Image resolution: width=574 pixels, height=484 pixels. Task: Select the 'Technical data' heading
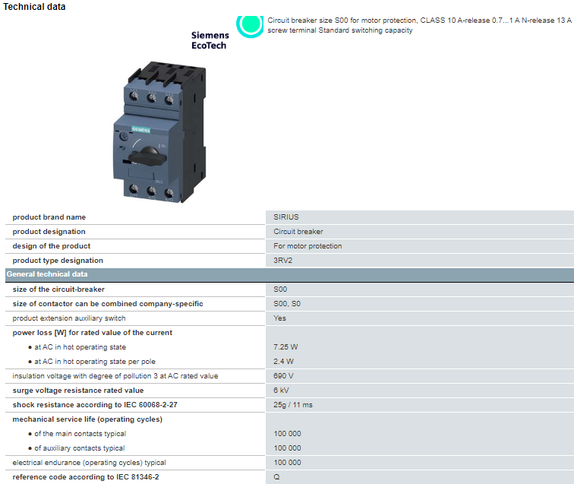[34, 7]
